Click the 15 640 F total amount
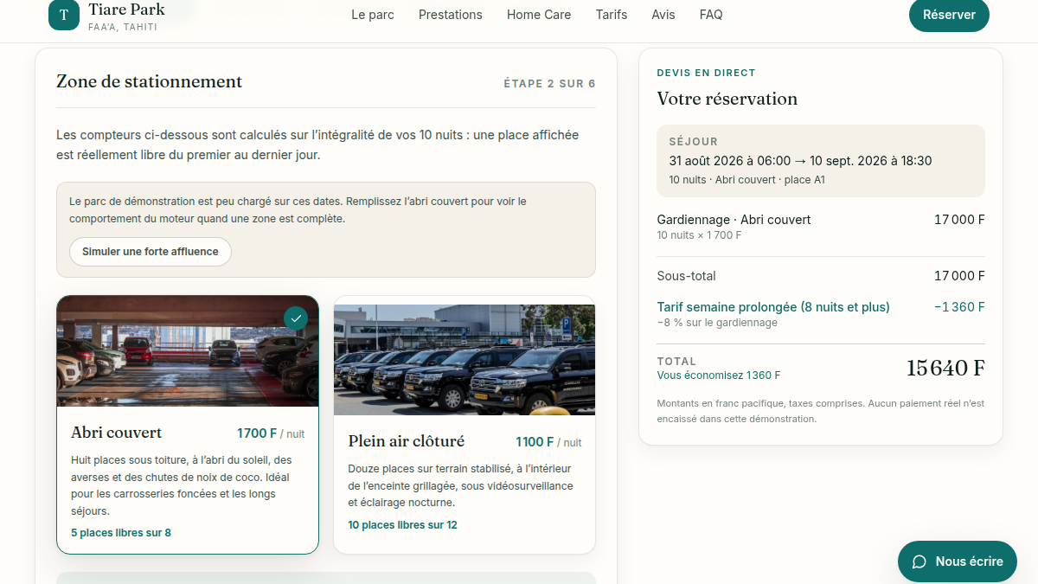 [x=945, y=369]
